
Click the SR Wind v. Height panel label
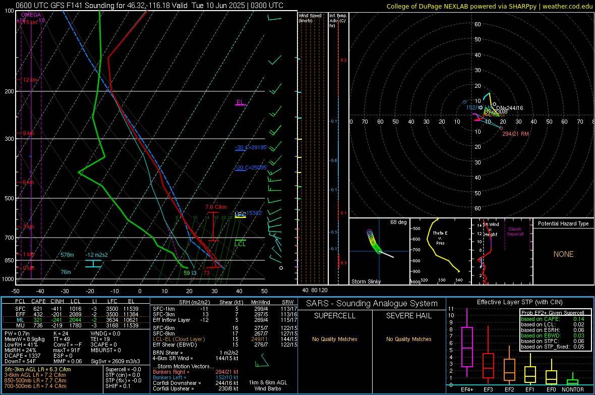[x=491, y=230]
